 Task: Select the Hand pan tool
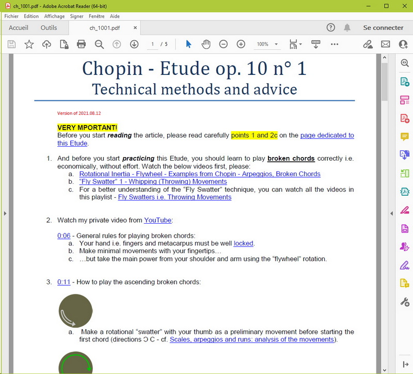coord(206,44)
